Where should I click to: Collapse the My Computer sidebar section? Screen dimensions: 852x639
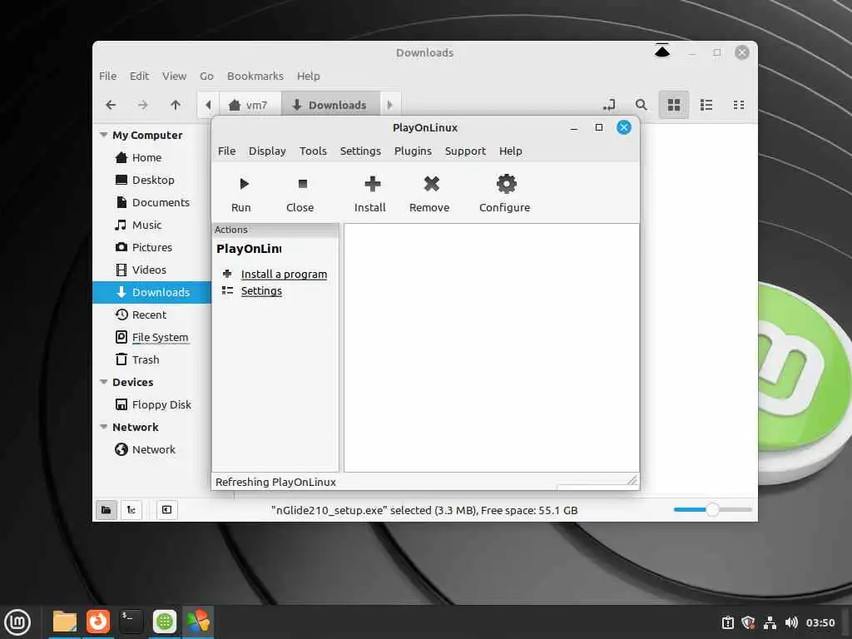click(x=104, y=135)
